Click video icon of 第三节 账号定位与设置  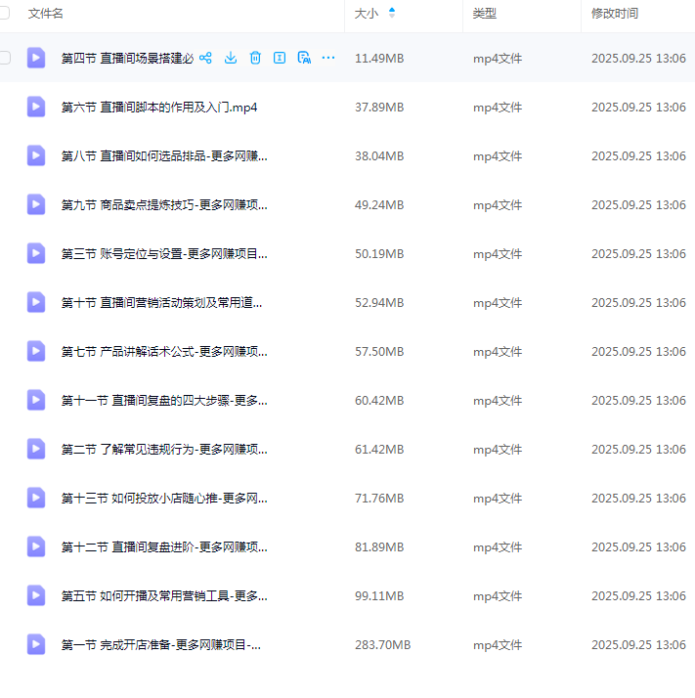point(36,254)
